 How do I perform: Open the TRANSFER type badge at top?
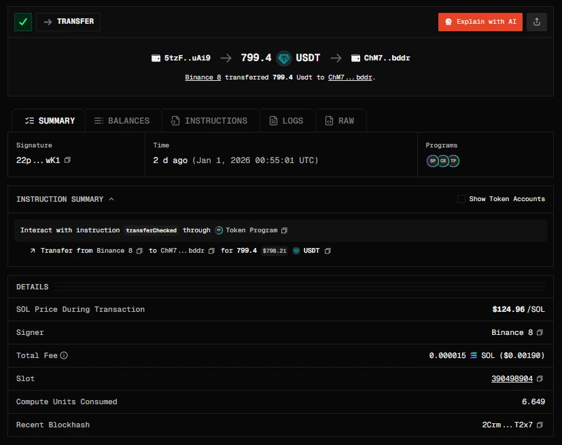68,22
